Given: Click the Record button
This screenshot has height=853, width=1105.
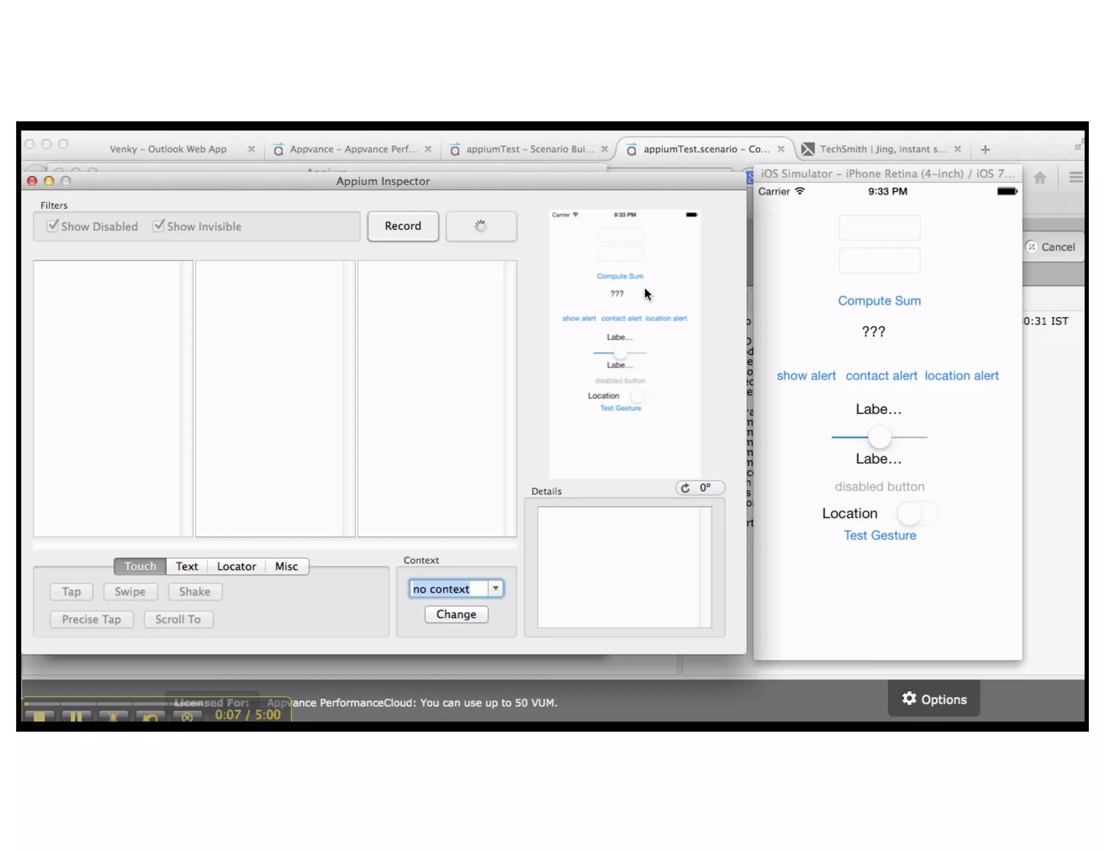Looking at the screenshot, I should [403, 226].
